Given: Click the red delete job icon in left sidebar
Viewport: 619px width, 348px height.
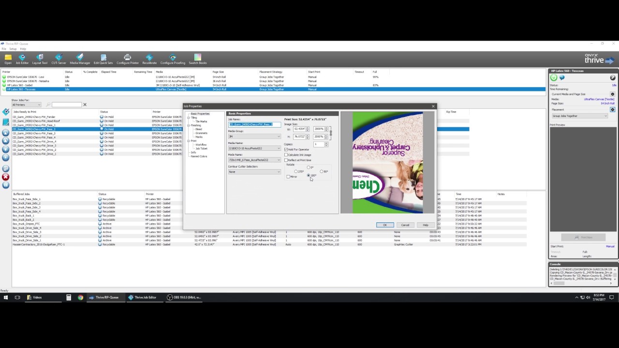Looking at the screenshot, I should click(6, 177).
